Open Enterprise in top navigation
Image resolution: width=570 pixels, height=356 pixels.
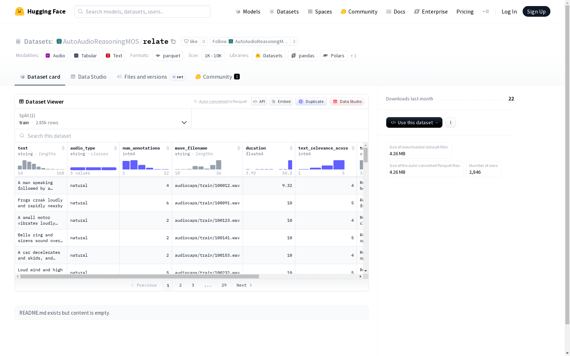point(431,11)
